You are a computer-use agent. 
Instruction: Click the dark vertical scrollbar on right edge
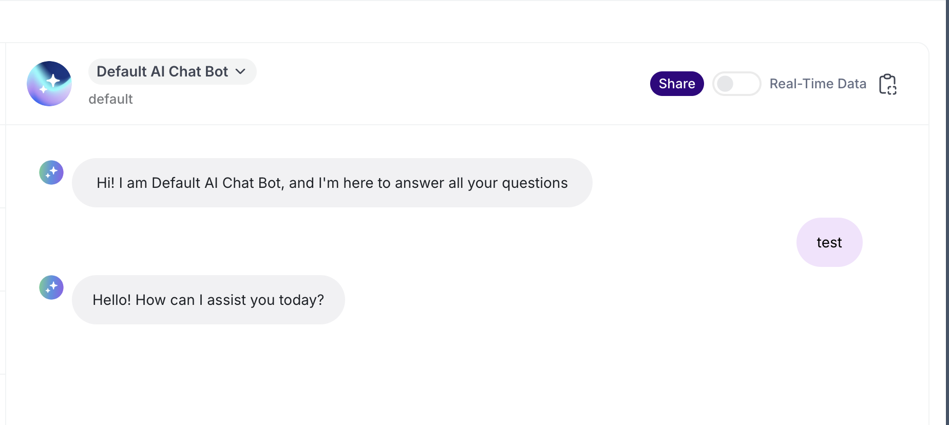pos(947,212)
